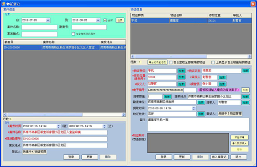Open the 到 end date dropdown

[98, 21]
